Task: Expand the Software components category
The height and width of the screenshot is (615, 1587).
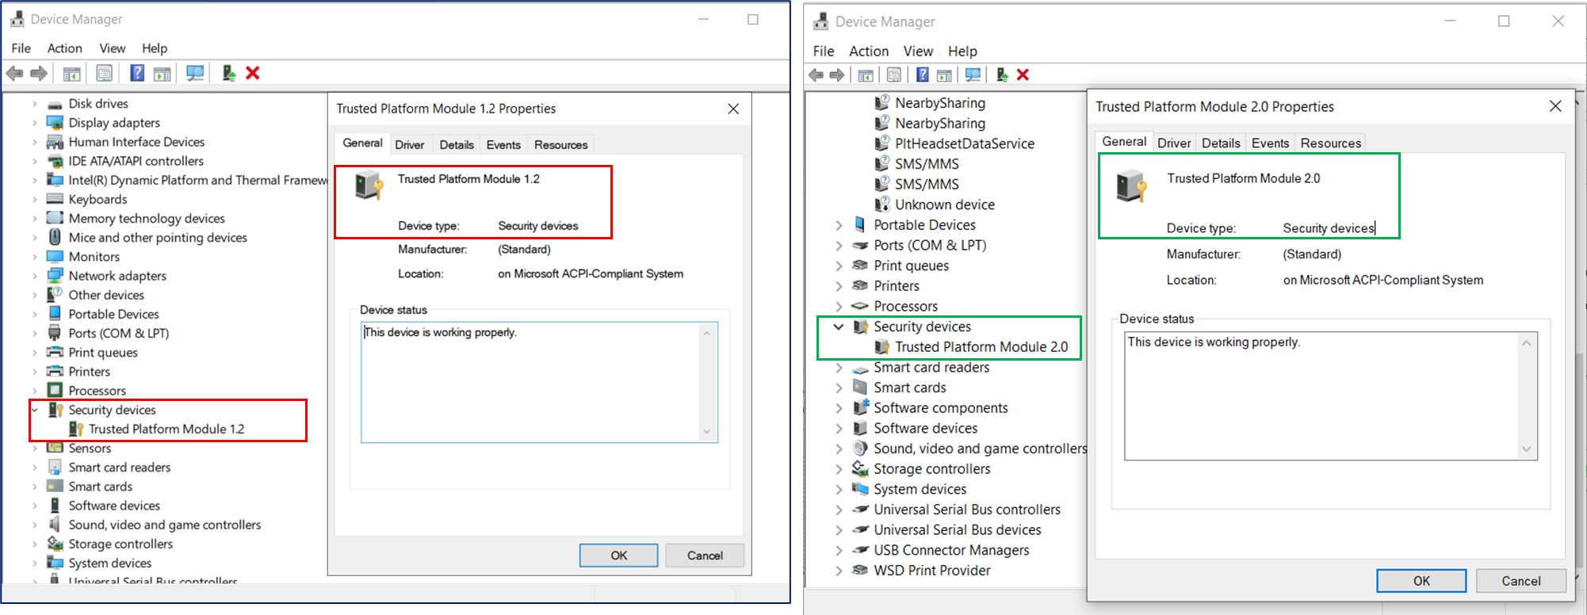Action: 839,408
